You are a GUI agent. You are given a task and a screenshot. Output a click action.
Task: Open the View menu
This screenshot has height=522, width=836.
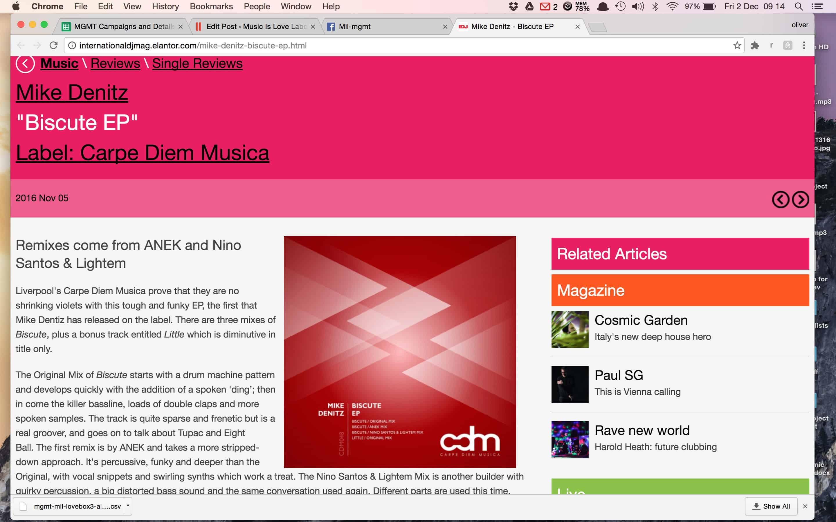pyautogui.click(x=132, y=6)
